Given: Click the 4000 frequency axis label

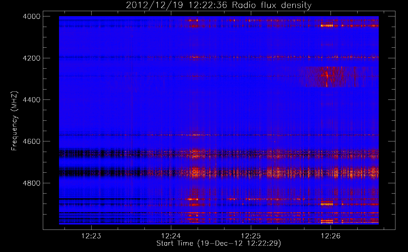Looking at the screenshot, I should click(x=32, y=16).
